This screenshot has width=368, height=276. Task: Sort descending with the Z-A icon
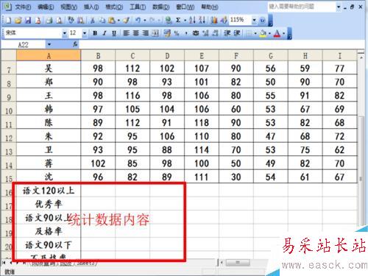point(202,20)
